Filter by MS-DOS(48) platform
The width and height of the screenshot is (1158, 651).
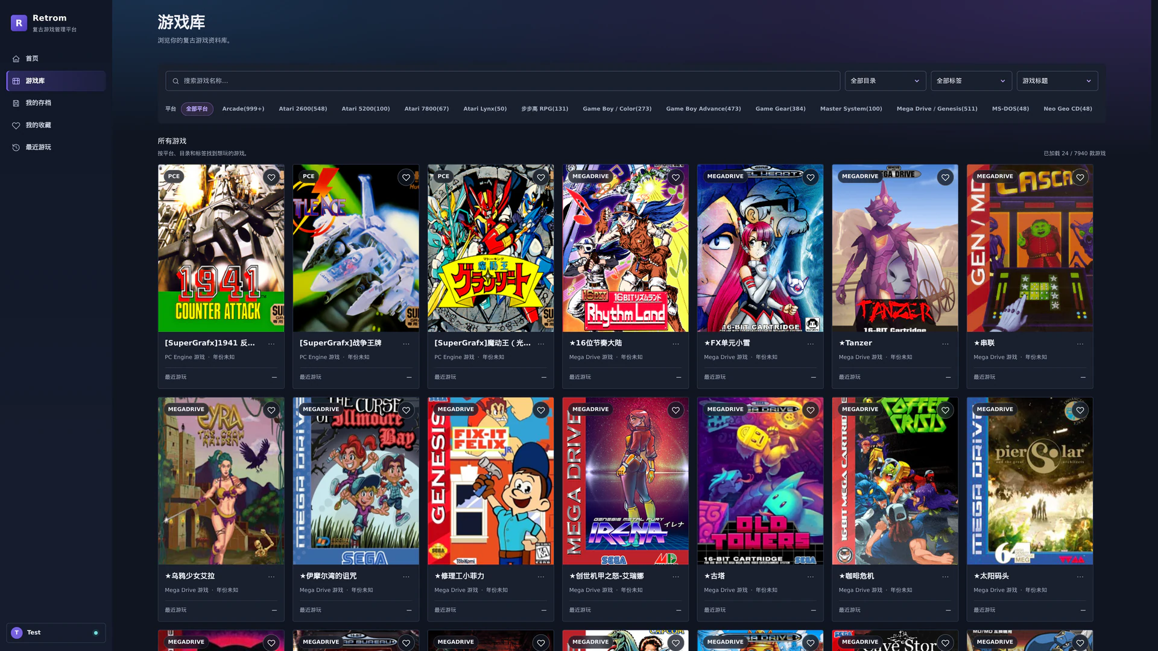[x=1010, y=109]
